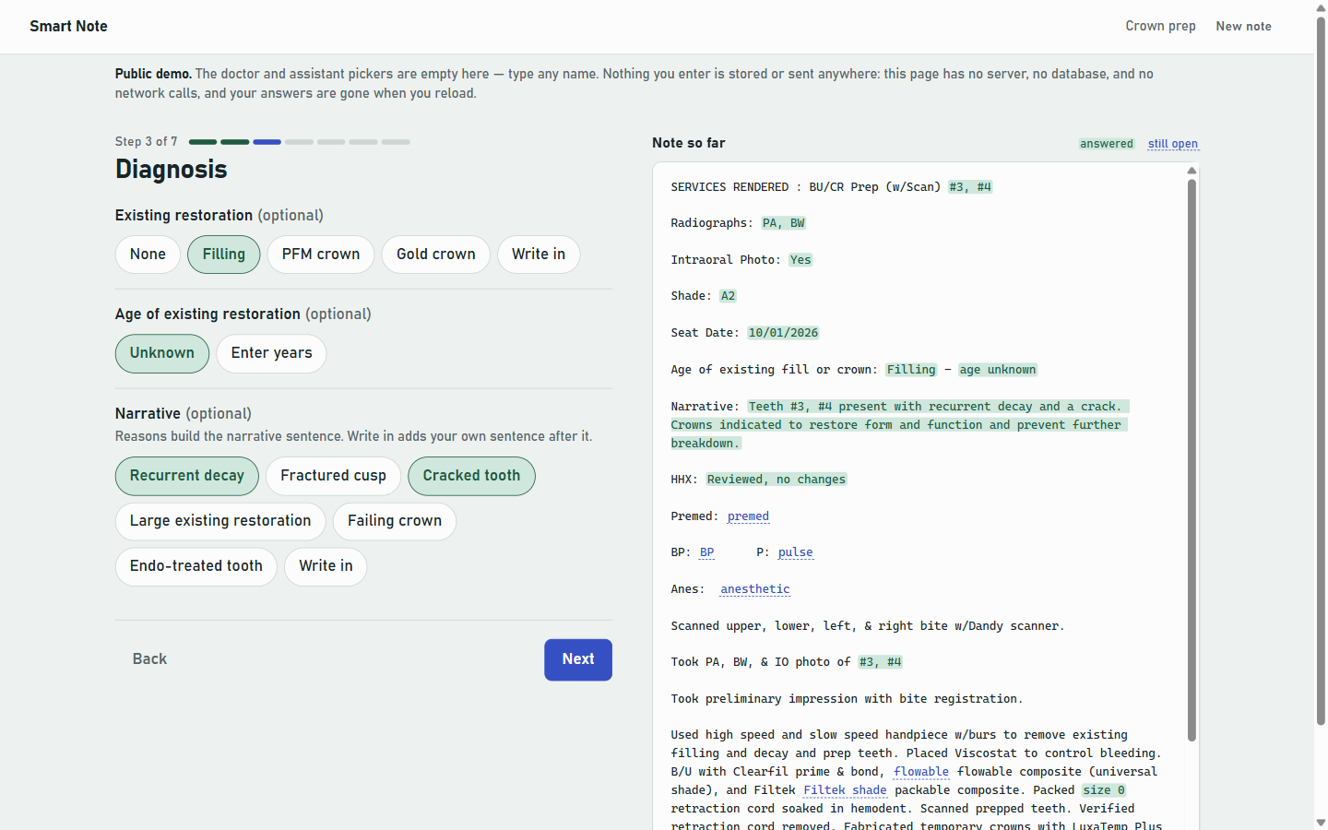This screenshot has height=830, width=1328.
Task: Click the page scrollbar down arrow
Action: point(1321,822)
